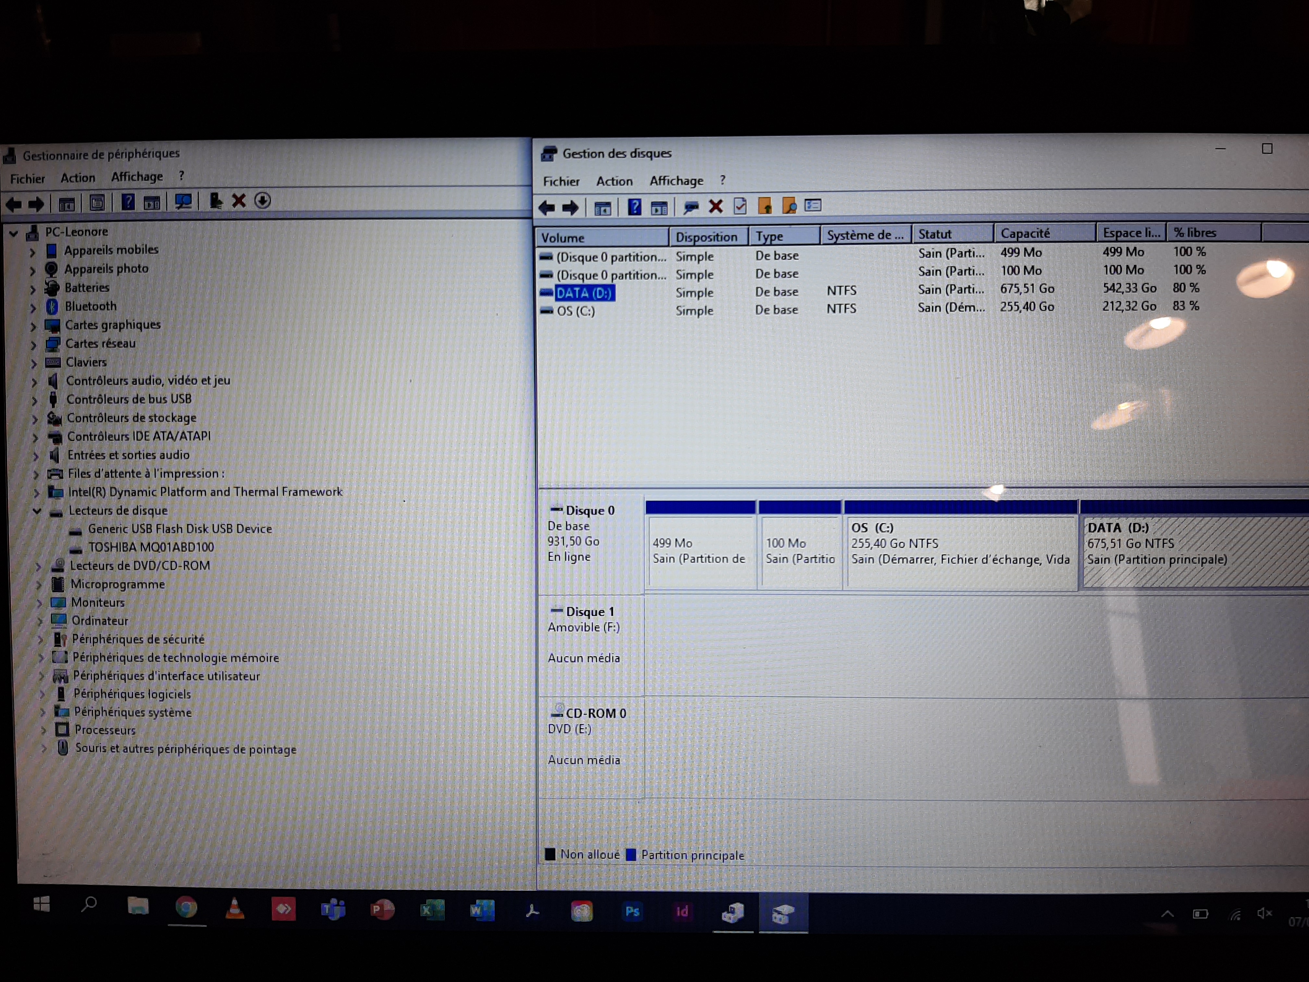This screenshot has width=1309, height=982.
Task: Launch Photoshop from the taskbar
Action: pos(632,912)
